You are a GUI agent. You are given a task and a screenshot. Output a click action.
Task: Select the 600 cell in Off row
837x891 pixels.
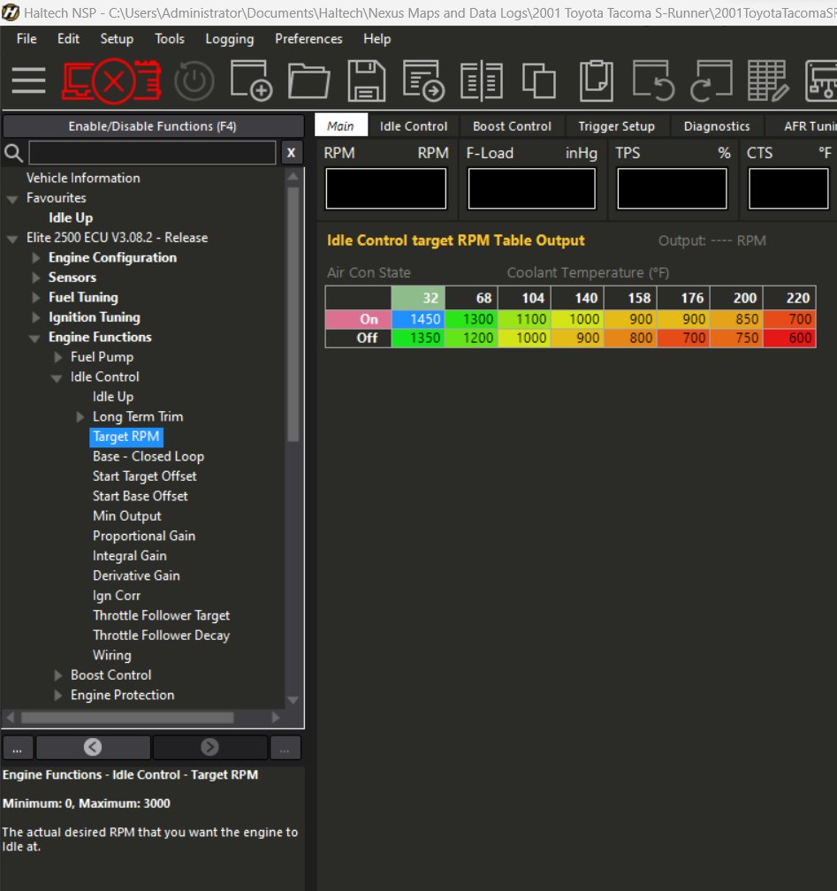coord(790,338)
